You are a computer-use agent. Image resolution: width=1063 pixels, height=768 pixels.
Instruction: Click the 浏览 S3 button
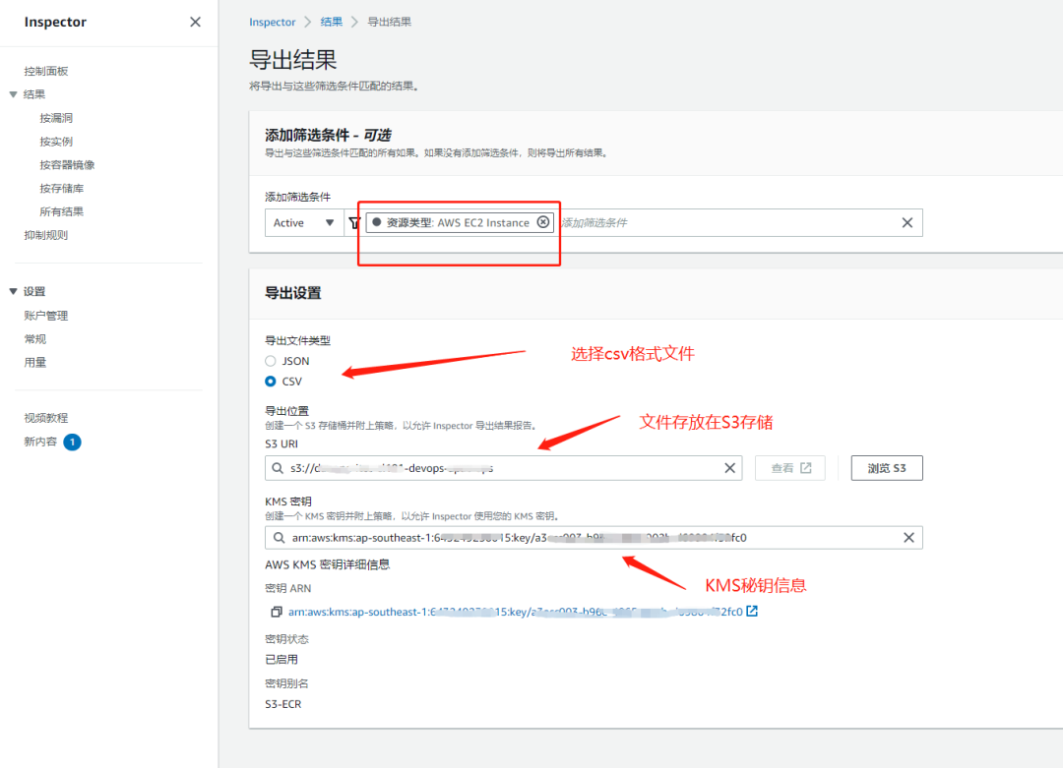886,468
